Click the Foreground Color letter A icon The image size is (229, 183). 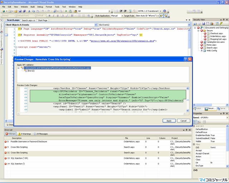[x=63, y=16]
